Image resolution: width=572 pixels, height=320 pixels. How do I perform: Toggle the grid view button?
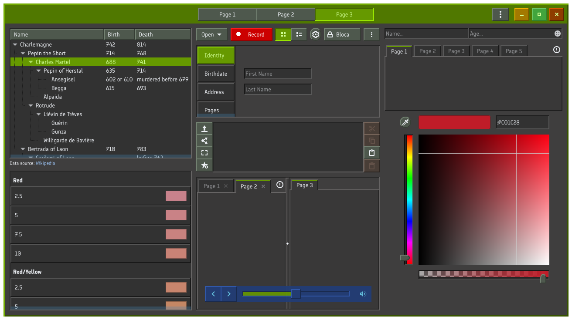pyautogui.click(x=283, y=34)
